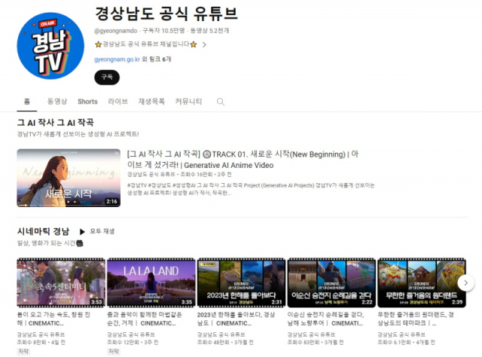Switch to the Shorts tab

tap(87, 102)
